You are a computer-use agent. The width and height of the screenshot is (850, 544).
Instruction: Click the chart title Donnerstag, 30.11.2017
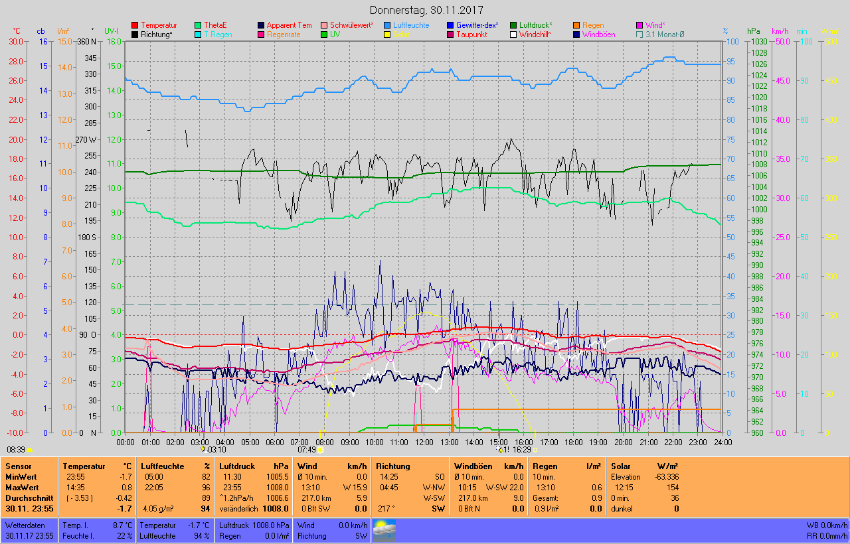pos(425,11)
